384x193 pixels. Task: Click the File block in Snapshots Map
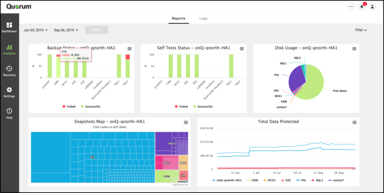pos(93,157)
